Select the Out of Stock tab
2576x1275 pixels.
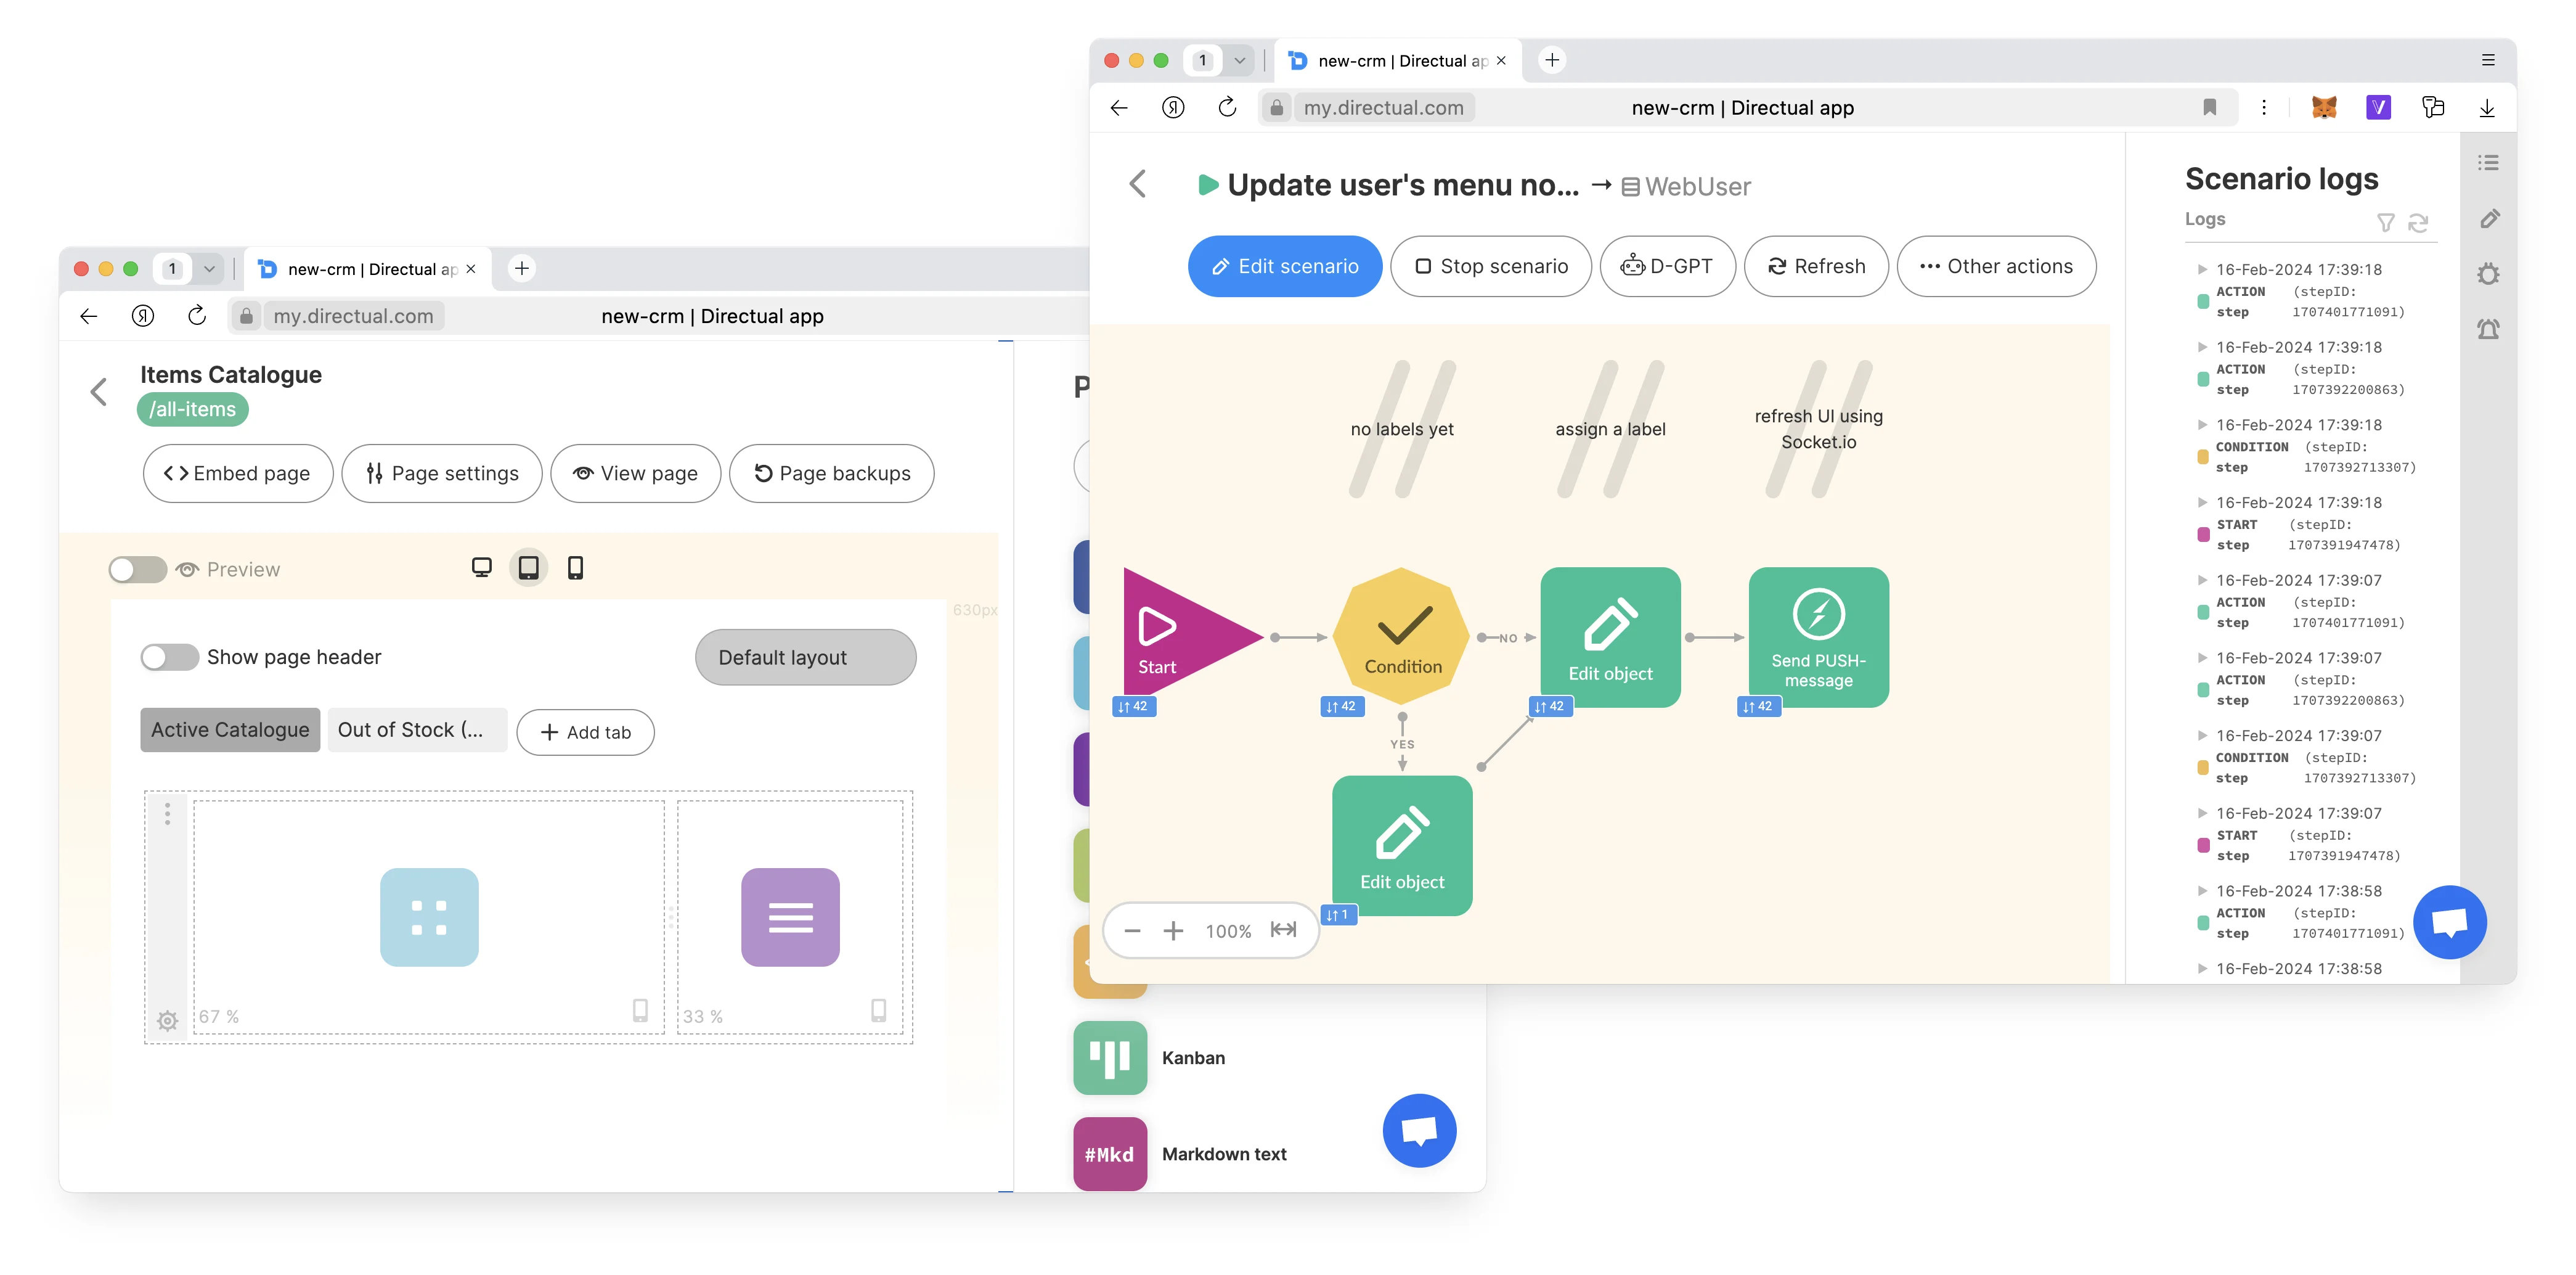coord(417,729)
